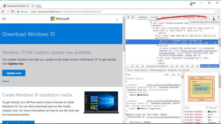Open Customize and control DevTools menu
Screen dimensions: 221x124
click(x=214, y=17)
